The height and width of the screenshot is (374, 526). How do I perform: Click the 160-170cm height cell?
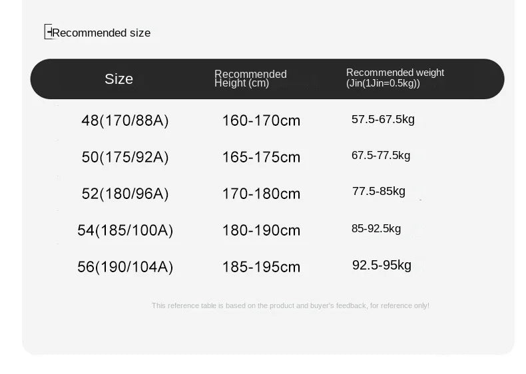(x=261, y=120)
